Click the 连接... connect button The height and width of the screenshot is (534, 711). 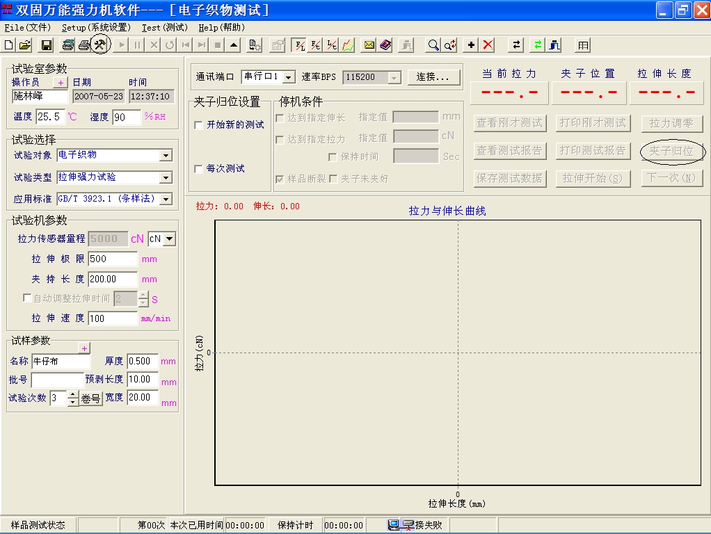(x=434, y=77)
